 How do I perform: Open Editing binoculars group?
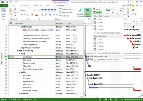[x=133, y=12]
